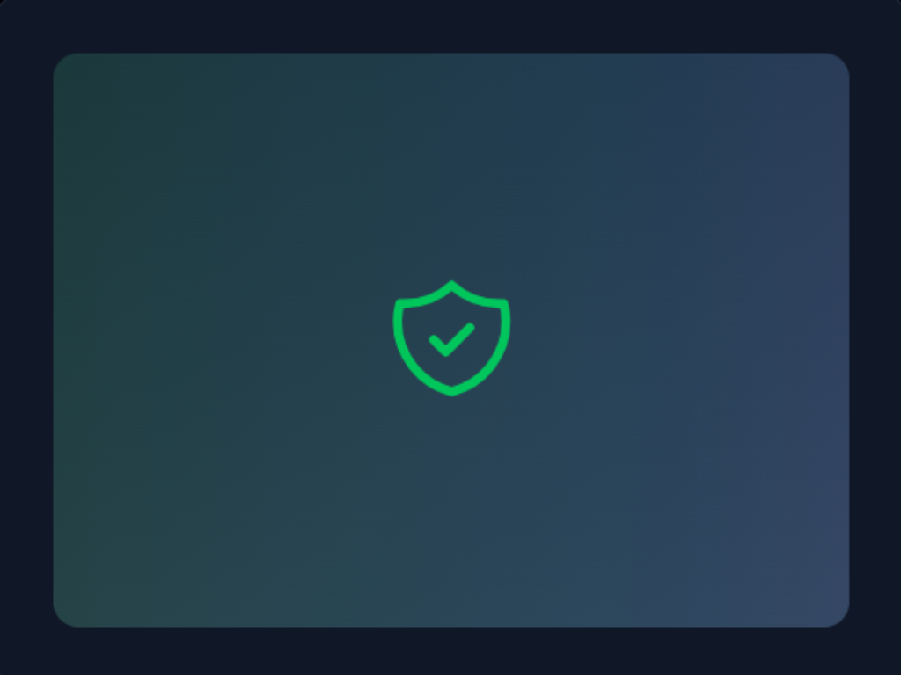Click the shield outline's left shoulder corner

pos(400,303)
